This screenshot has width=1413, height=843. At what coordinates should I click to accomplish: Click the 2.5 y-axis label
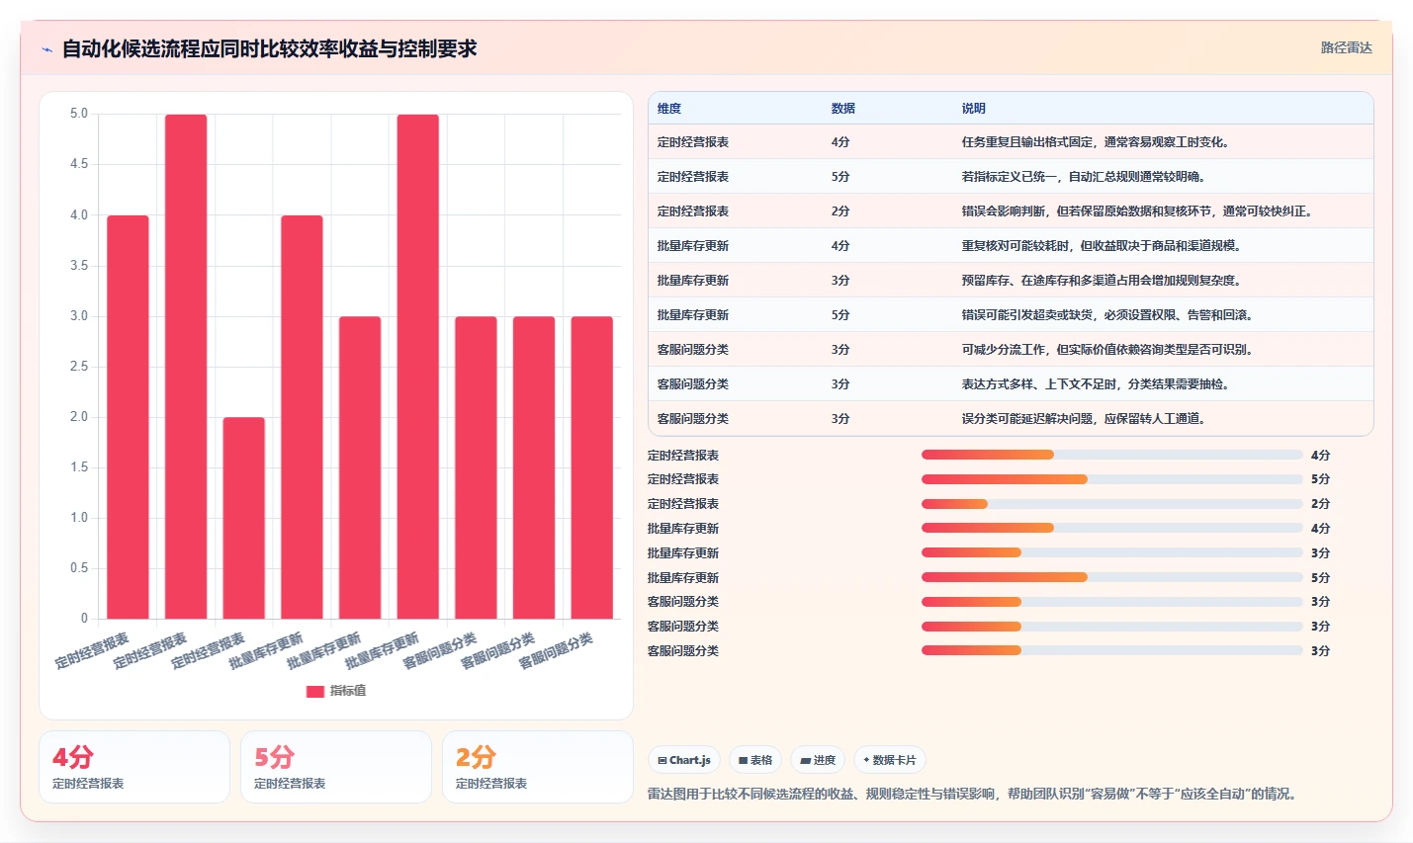(79, 367)
